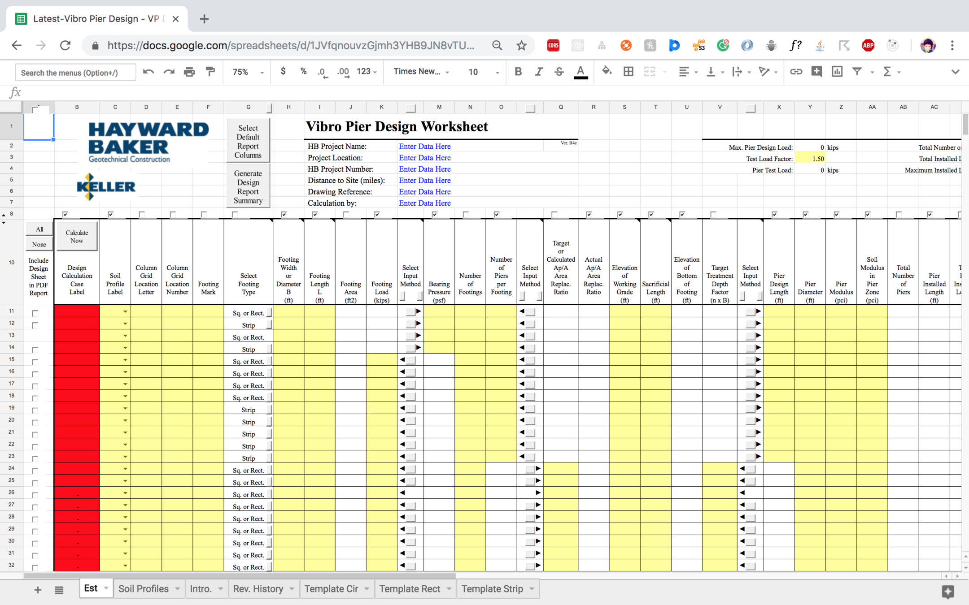The height and width of the screenshot is (605, 969).
Task: Click the create filter icon
Action: point(857,72)
